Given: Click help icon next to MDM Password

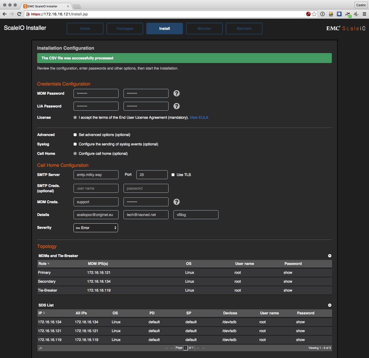Looking at the screenshot, I should coord(177,93).
